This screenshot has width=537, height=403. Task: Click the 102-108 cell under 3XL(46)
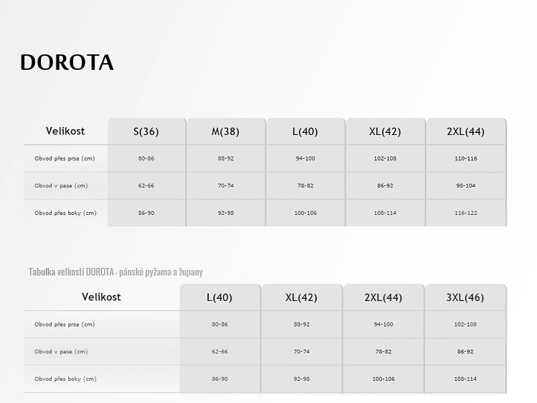(465, 324)
